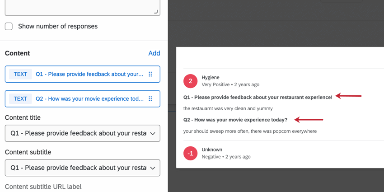Click the Unknown topic name

(212, 150)
